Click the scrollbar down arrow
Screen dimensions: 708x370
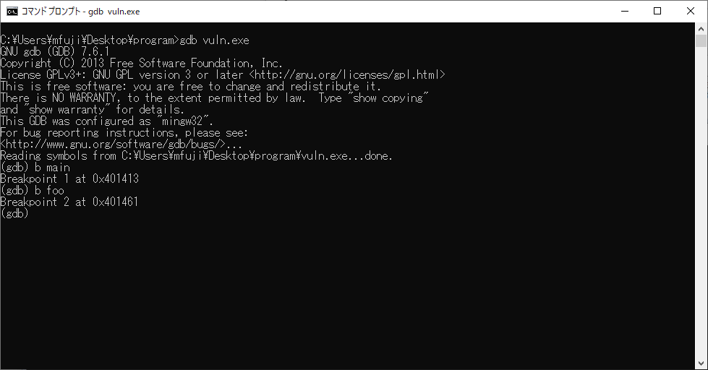[701, 363]
